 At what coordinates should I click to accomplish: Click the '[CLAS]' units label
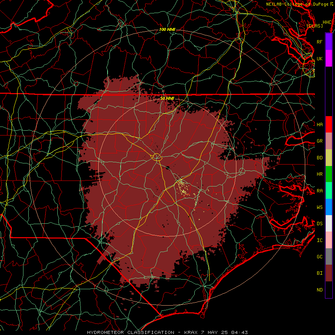pyautogui.click(x=315, y=26)
